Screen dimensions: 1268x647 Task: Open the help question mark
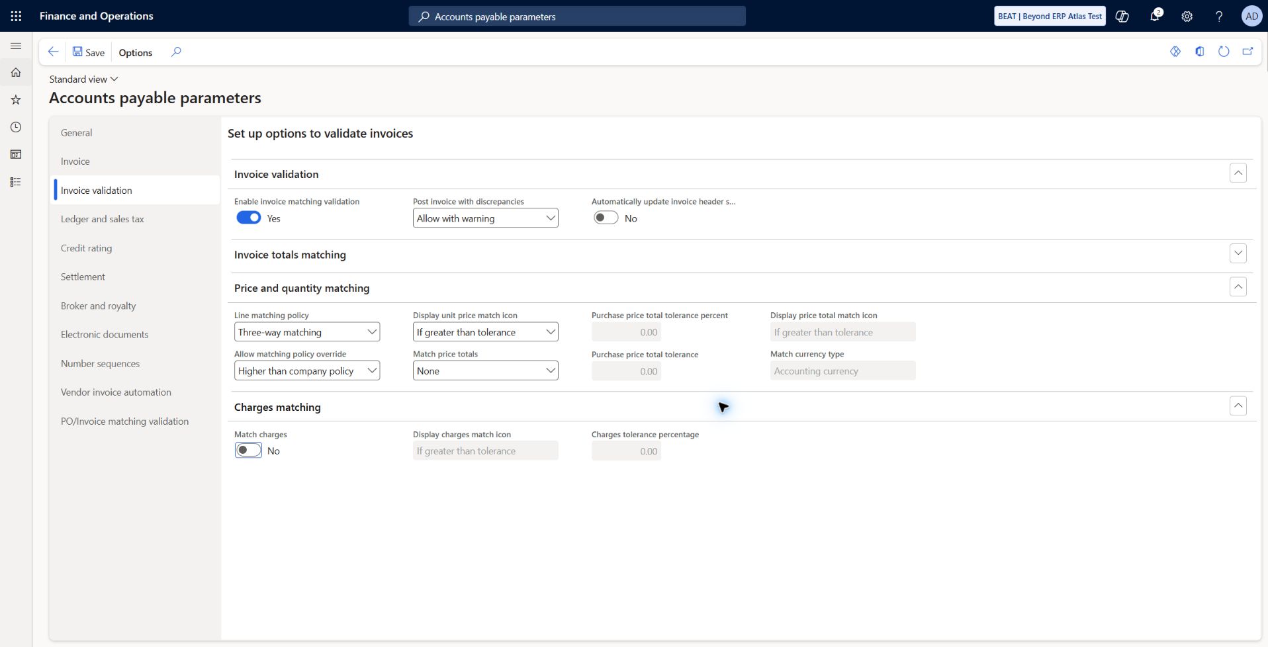[x=1219, y=17]
